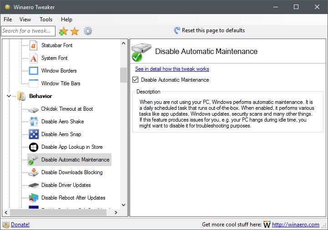Click the tree horizontal scroll left arrow
The height and width of the screenshot is (230, 328).
click(x=6, y=212)
